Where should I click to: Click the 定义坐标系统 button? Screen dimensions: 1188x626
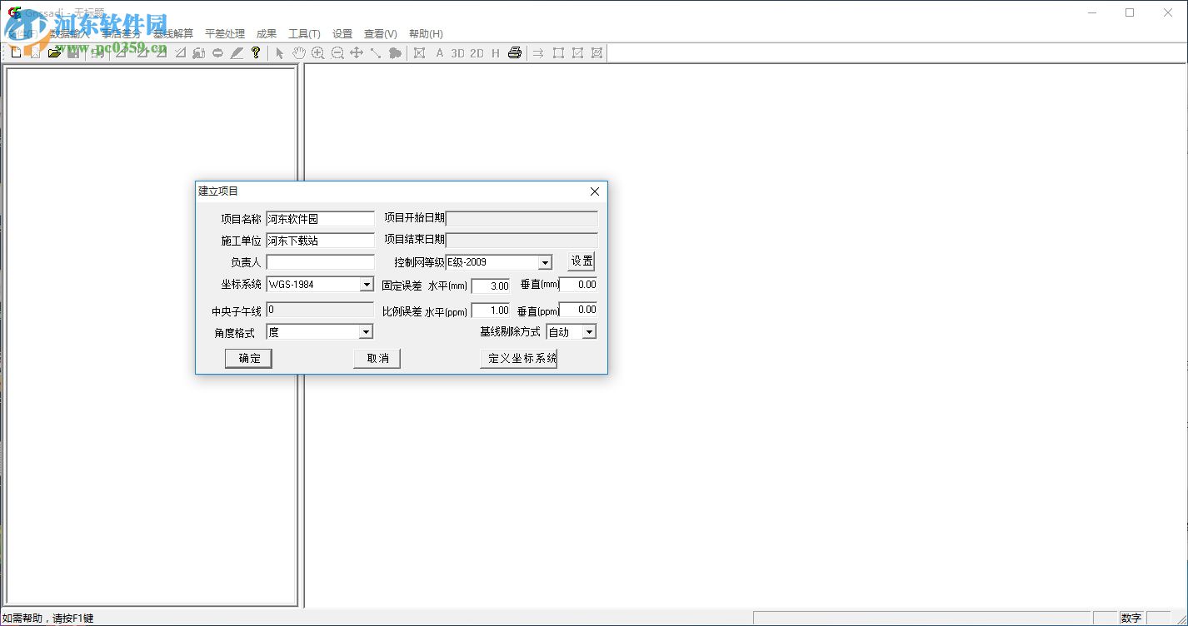(x=518, y=358)
